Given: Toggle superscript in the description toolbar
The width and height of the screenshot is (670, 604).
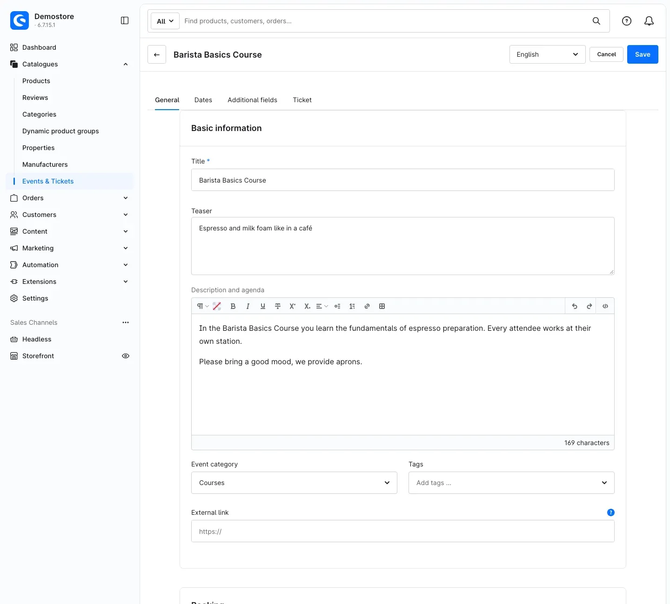Looking at the screenshot, I should click(x=293, y=306).
